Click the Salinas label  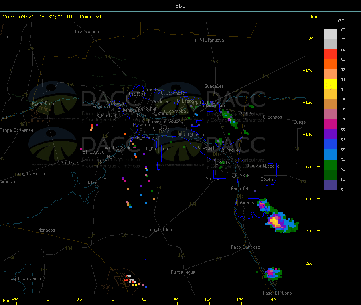tap(69, 163)
